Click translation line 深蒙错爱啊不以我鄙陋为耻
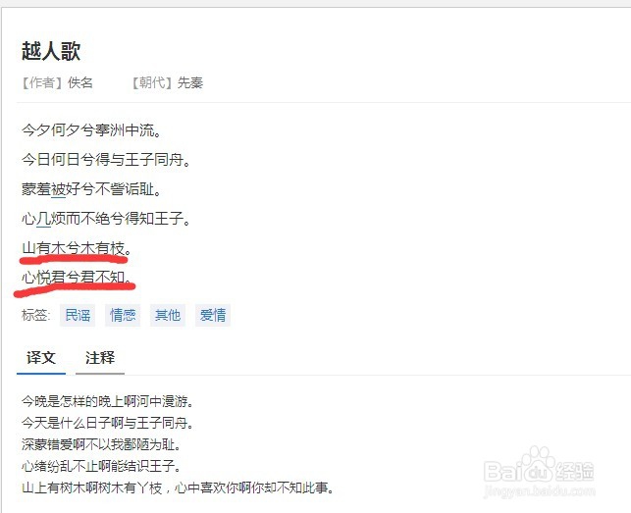The image size is (631, 513). point(101,444)
